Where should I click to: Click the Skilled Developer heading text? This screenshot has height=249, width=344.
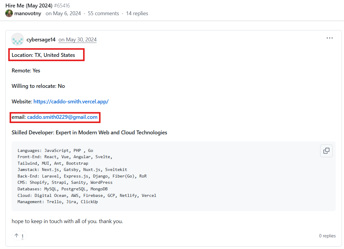[89, 133]
